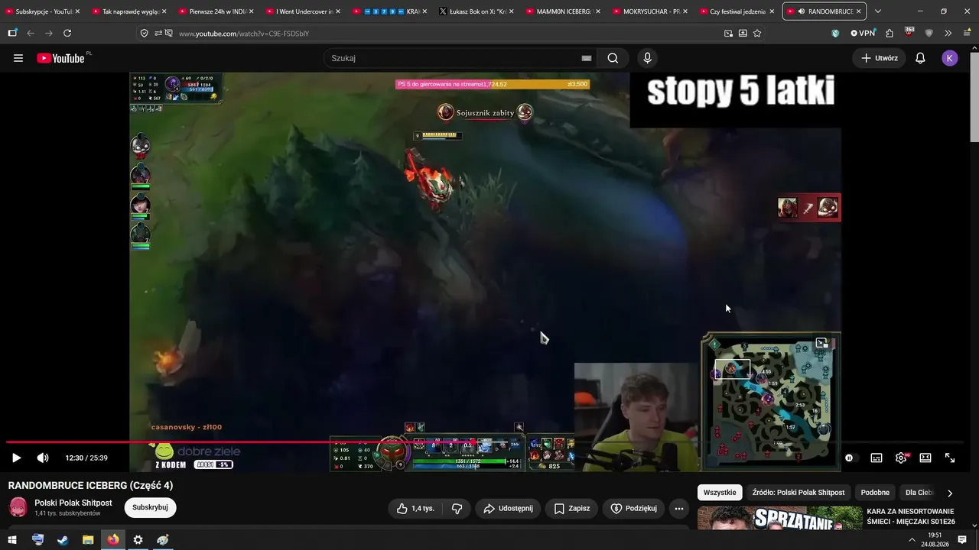Image resolution: width=979 pixels, height=550 pixels.
Task: Click the address bar URL
Action: (244, 34)
